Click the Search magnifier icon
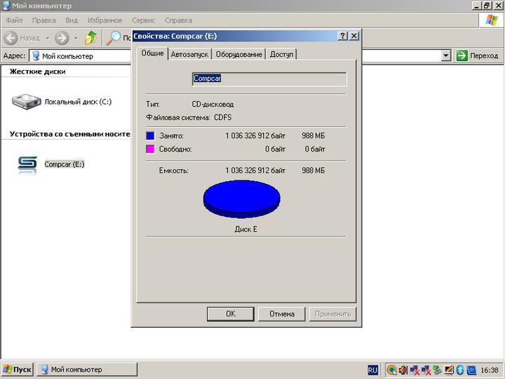This screenshot has height=379, width=505. [x=114, y=38]
